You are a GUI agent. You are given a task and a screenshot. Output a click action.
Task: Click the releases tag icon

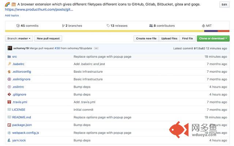pos(108,26)
